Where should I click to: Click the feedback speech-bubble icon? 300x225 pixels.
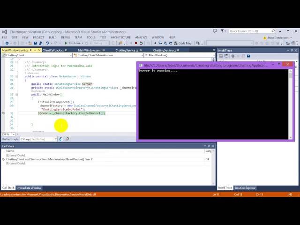coord(215,31)
